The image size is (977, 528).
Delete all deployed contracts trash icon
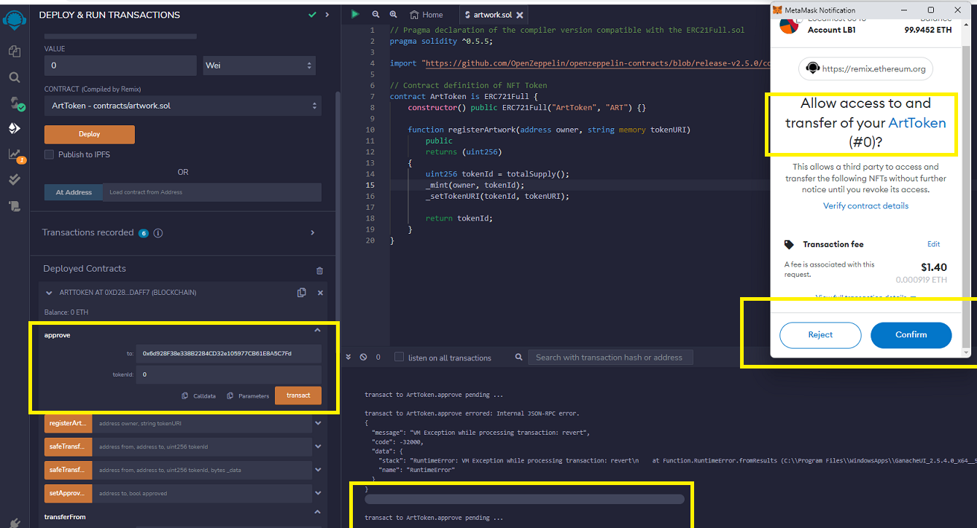319,270
